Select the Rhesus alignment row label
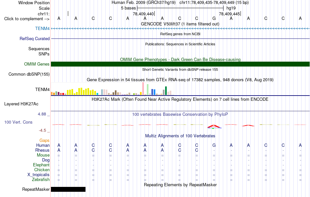Screen dimensions: 310x197 coord(42,150)
